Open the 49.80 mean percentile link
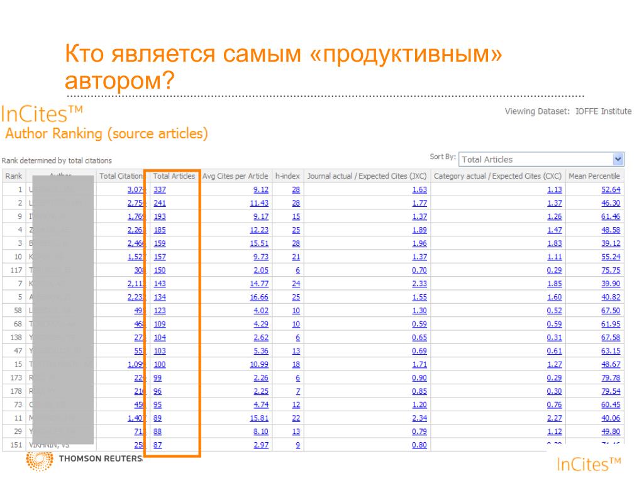This screenshot has width=644, height=483. point(611,431)
